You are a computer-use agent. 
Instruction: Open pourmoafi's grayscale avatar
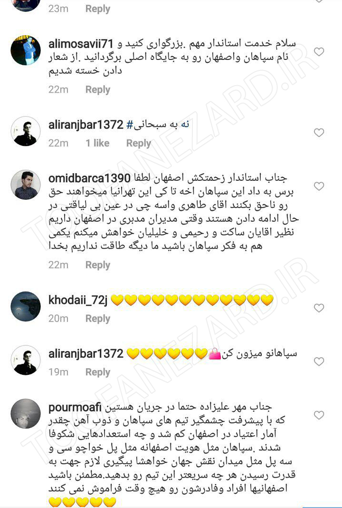pos(26,414)
